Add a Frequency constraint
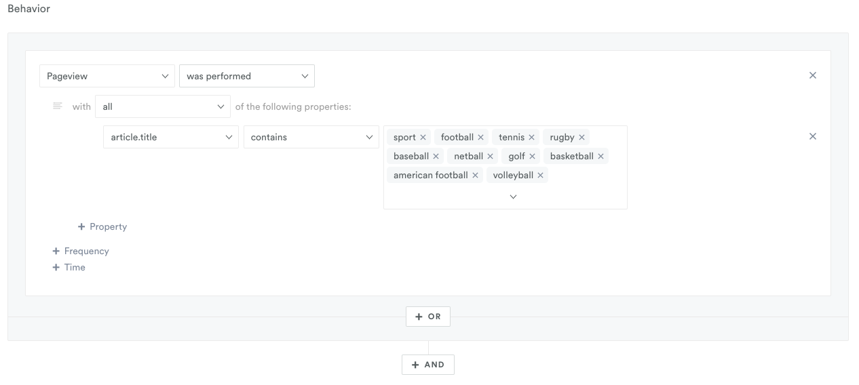 point(81,251)
